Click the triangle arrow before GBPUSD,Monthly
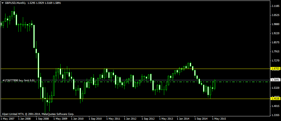The height and width of the screenshot is (121, 281). 3,3
